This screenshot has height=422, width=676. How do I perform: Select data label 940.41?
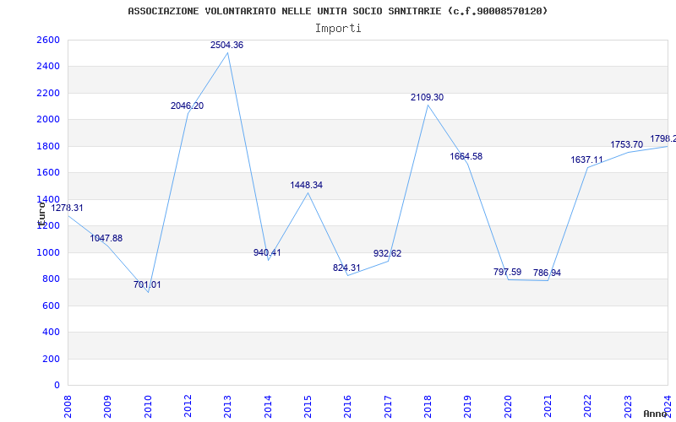pos(267,252)
